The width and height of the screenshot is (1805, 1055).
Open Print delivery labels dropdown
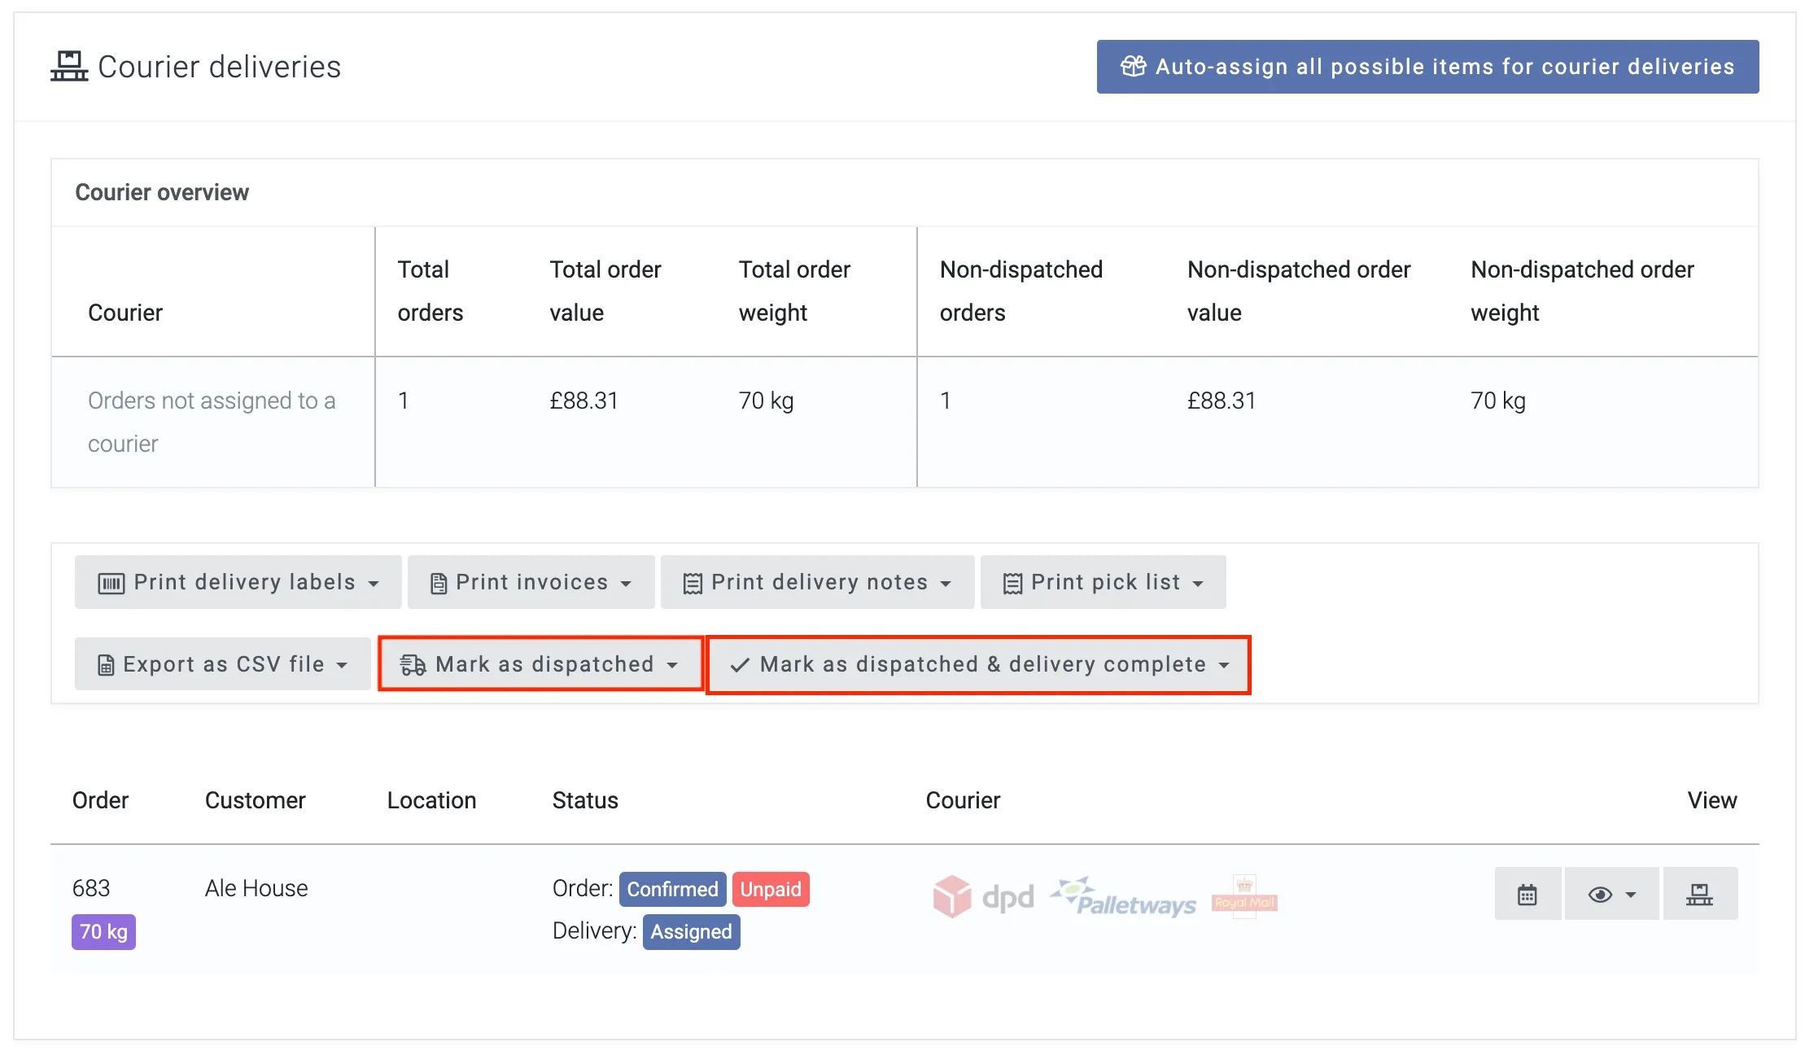pos(238,582)
